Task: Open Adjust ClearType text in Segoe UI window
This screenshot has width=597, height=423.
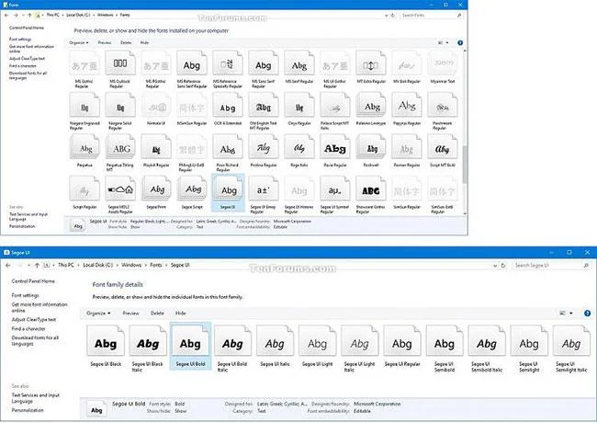Action: pyautogui.click(x=34, y=319)
